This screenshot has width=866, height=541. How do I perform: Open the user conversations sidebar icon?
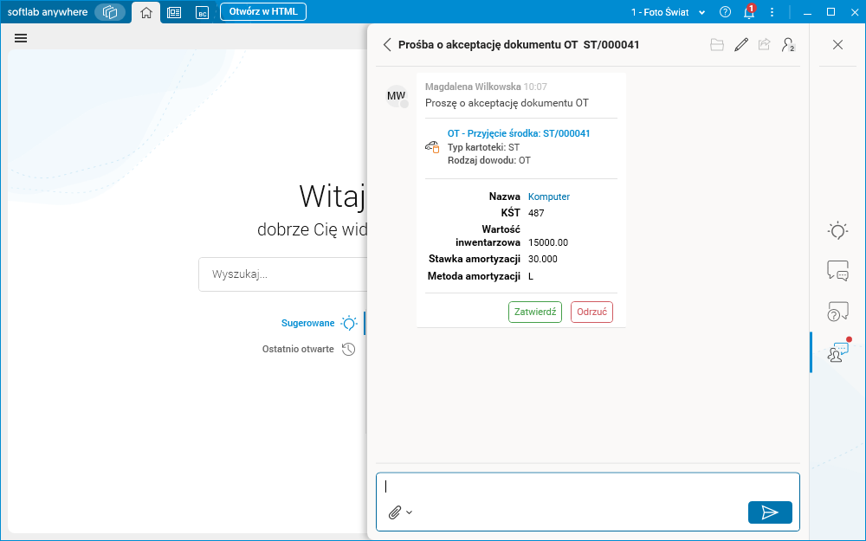837,351
